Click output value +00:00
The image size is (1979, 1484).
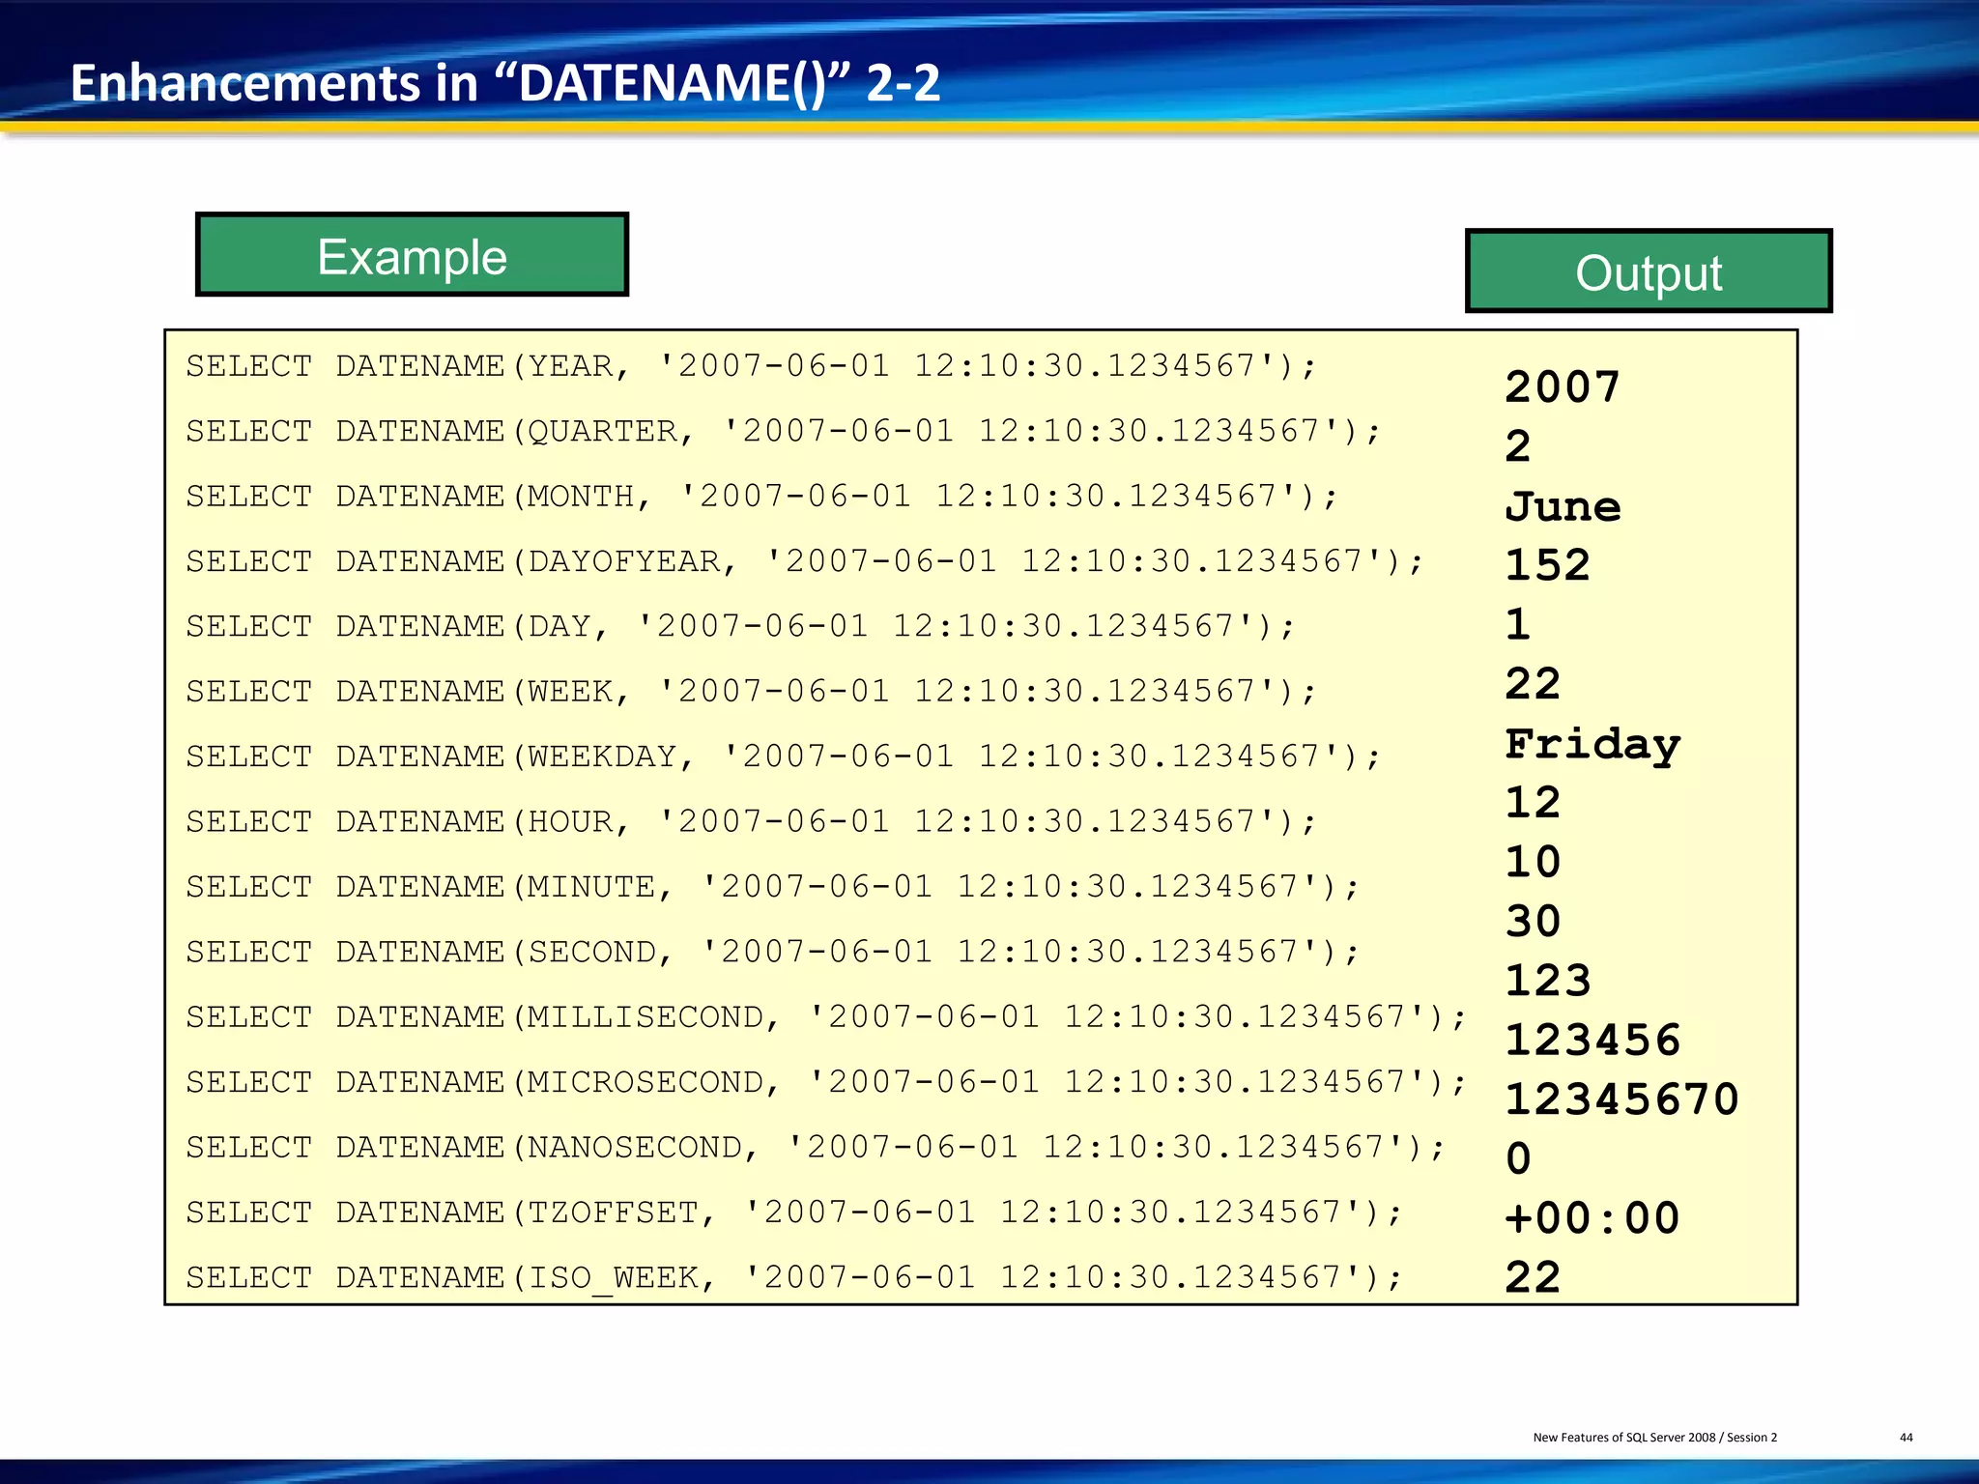coord(1592,1218)
